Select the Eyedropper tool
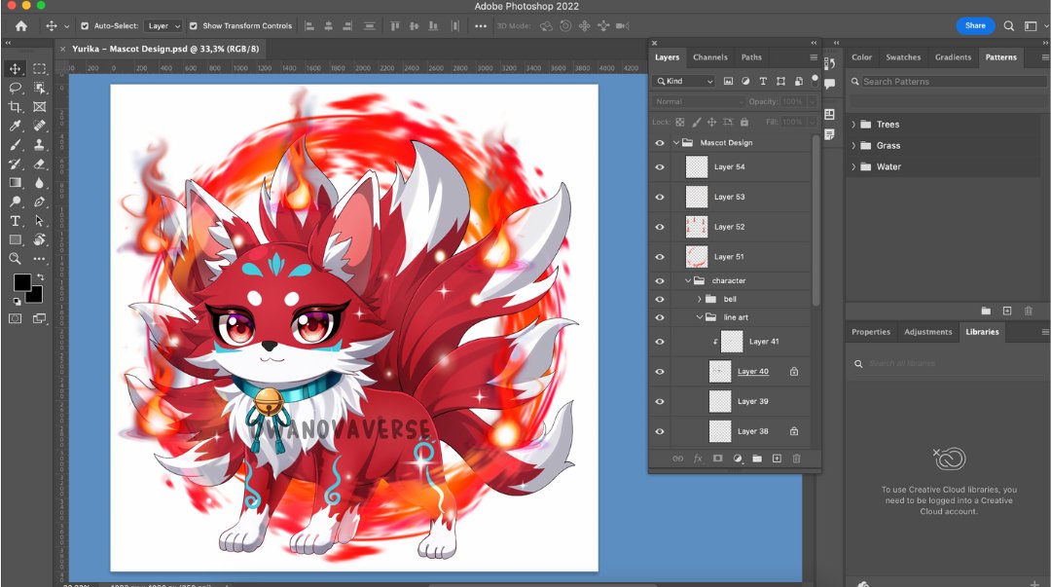 (15, 126)
